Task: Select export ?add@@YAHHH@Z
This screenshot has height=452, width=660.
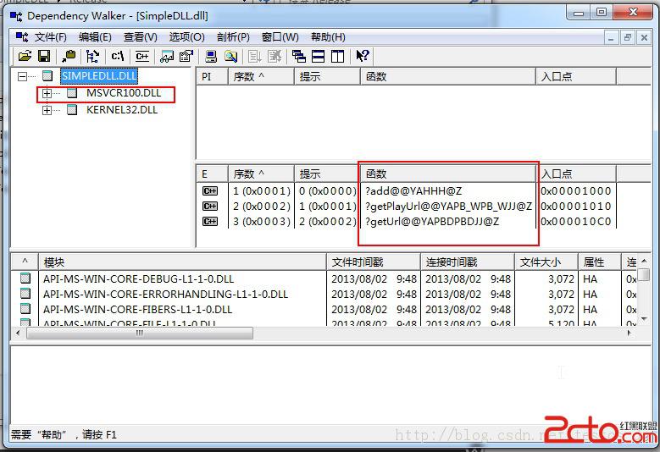Action: click(x=413, y=191)
